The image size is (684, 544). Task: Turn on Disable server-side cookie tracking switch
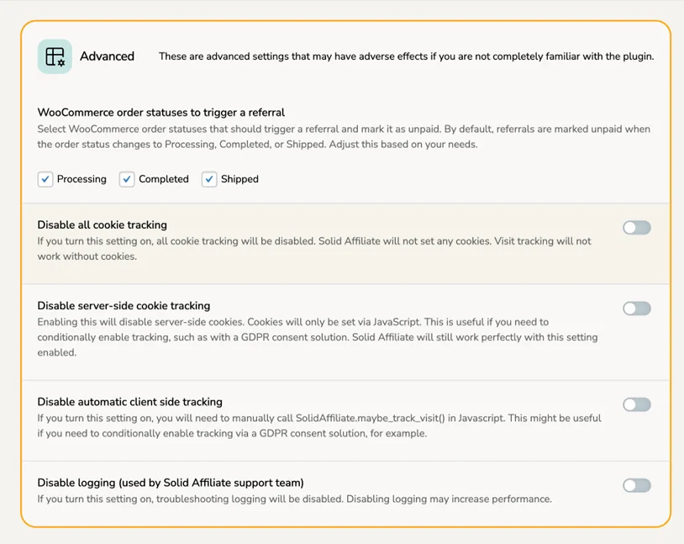637,309
